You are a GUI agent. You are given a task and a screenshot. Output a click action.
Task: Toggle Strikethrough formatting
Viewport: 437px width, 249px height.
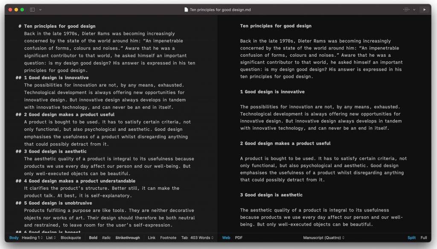[128, 237]
